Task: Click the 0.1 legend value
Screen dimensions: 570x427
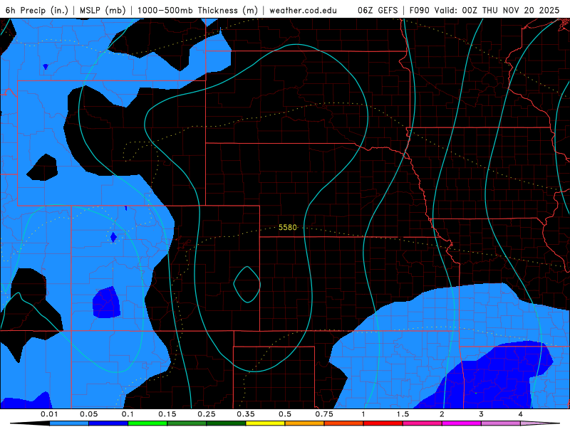Action: (x=128, y=414)
